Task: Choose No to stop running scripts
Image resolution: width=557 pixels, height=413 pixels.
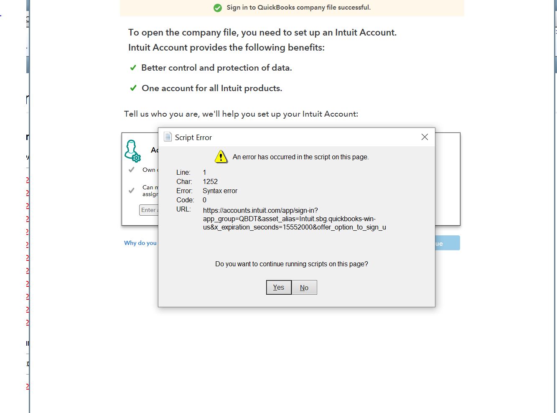Action: coord(304,288)
